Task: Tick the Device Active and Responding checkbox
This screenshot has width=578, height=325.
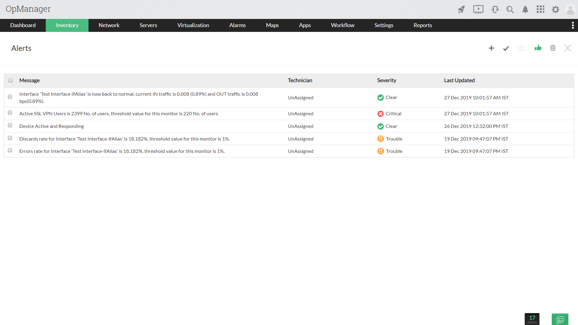Action: pos(10,125)
